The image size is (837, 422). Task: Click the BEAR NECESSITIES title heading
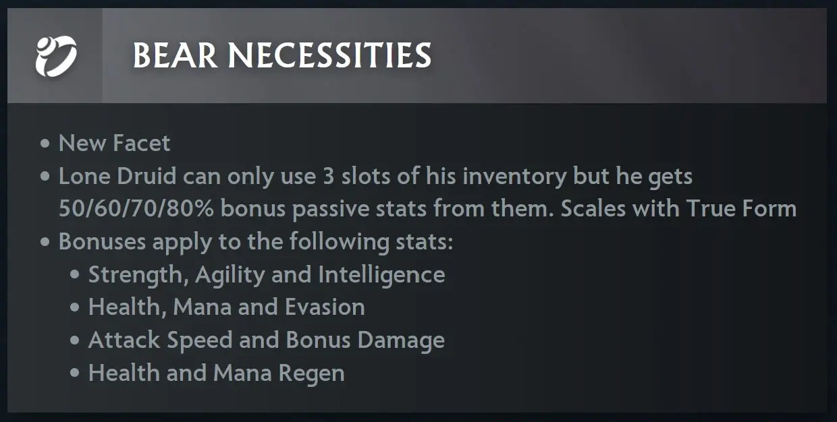[x=282, y=55]
